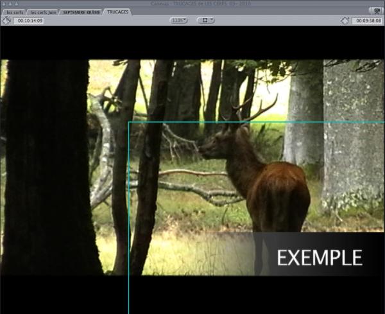The height and width of the screenshot is (314, 385).
Task: Select the SEPTEMBRE BRÂME tab
Action: point(81,12)
